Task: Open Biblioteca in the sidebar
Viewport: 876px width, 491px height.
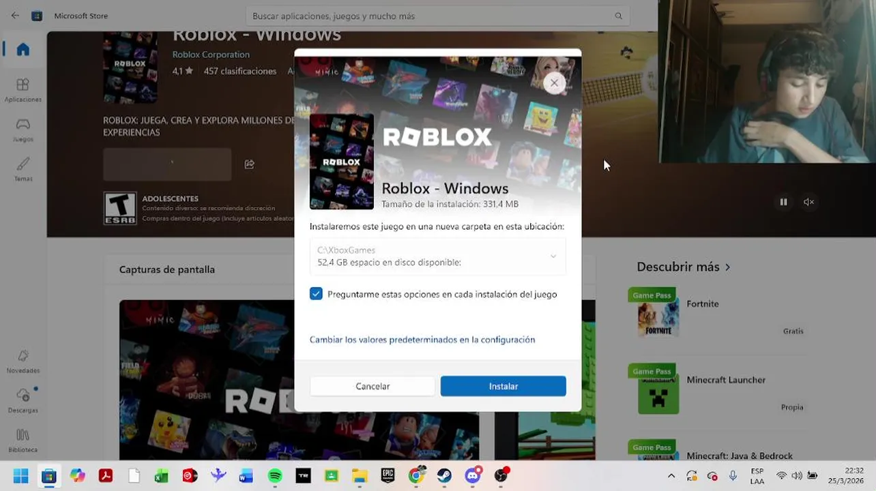Action: [x=23, y=441]
